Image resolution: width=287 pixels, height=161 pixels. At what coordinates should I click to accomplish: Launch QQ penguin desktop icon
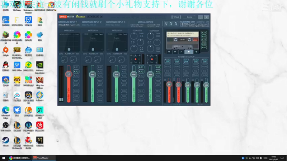[x=6, y=65]
